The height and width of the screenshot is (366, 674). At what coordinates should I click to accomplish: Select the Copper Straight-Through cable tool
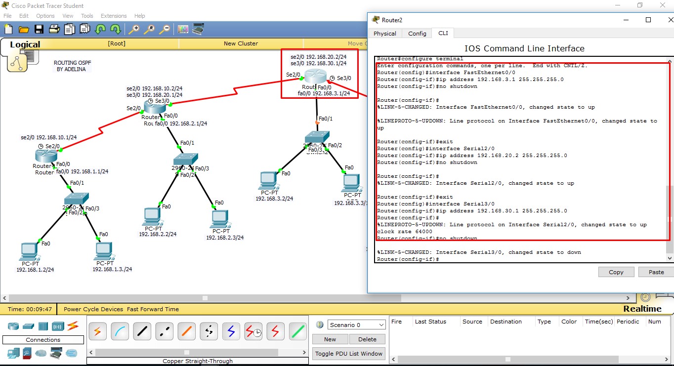[x=142, y=331]
